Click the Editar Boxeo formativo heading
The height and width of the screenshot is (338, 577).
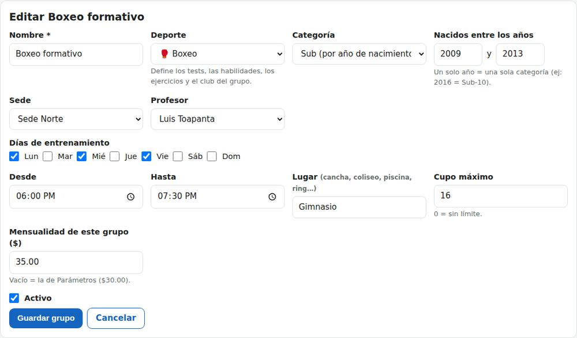pyautogui.click(x=77, y=17)
